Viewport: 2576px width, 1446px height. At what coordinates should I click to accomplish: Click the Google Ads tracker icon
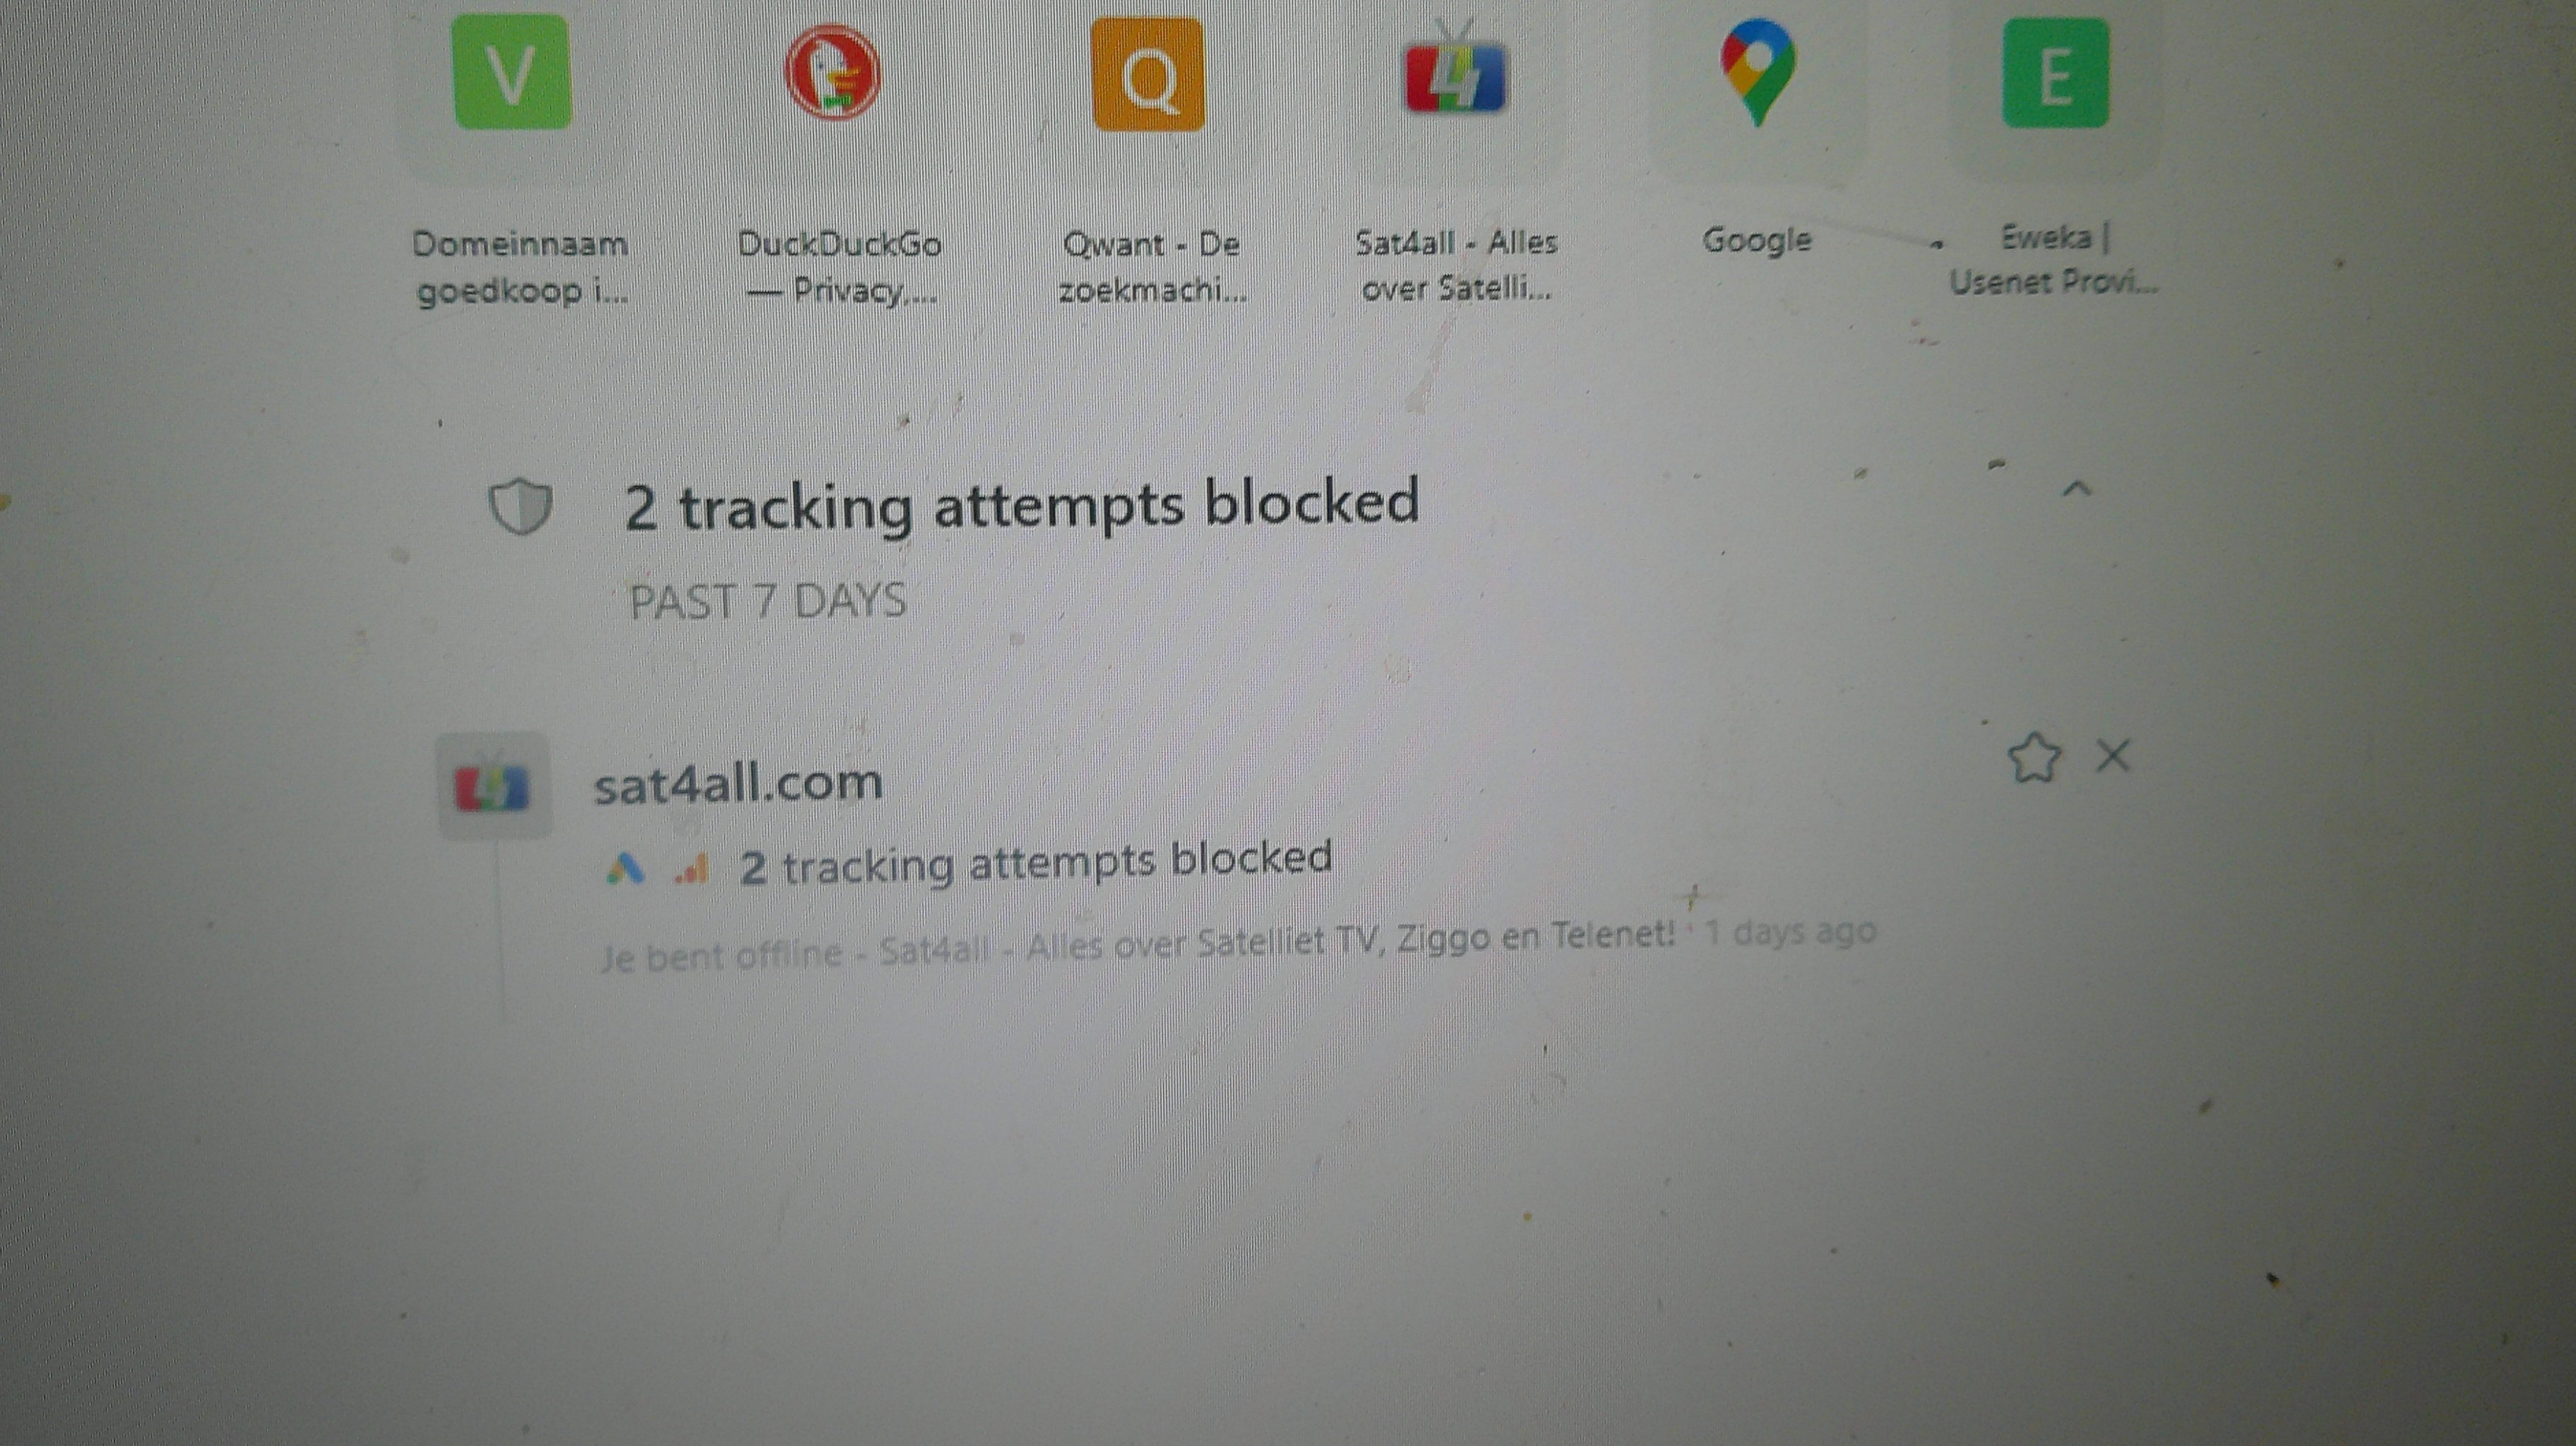point(626,869)
